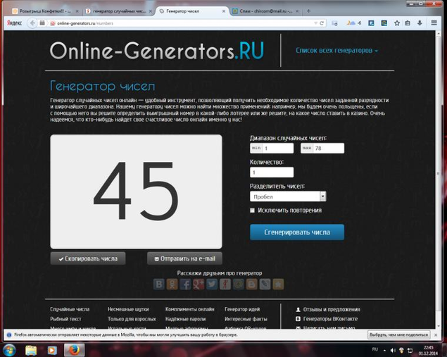Image resolution: width=447 pixels, height=357 pixels.
Task: Open the Генератор идей link
Action: click(x=242, y=309)
